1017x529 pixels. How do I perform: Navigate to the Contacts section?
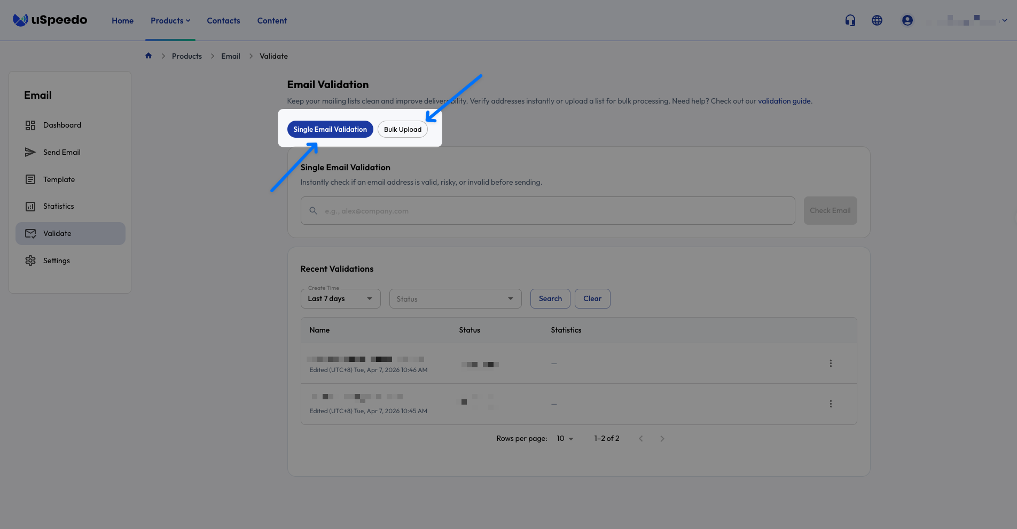point(223,20)
